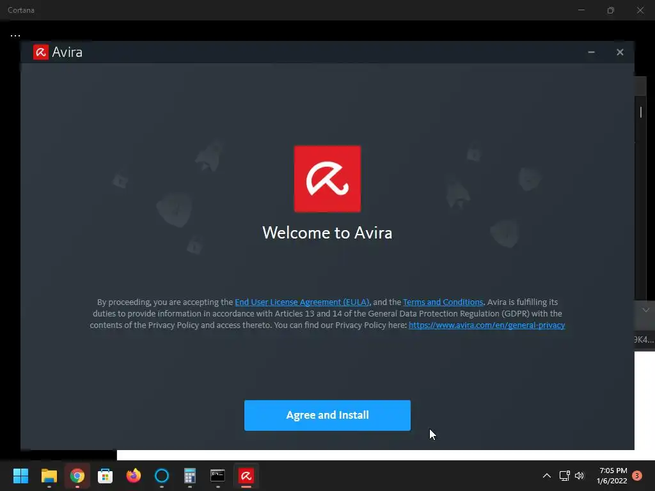The width and height of the screenshot is (655, 491).
Task: Open the Windows Start menu
Action: click(x=20, y=476)
